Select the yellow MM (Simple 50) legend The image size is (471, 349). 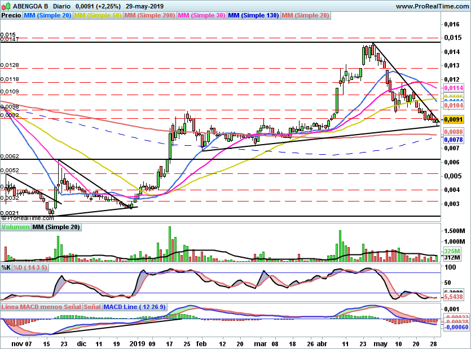tap(98, 15)
